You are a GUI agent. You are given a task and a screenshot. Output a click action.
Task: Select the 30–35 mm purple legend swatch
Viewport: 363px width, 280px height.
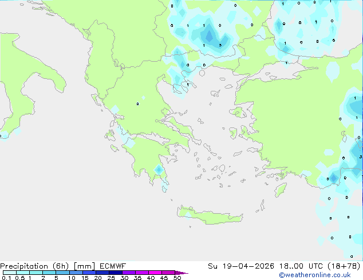pyautogui.click(x=129, y=273)
